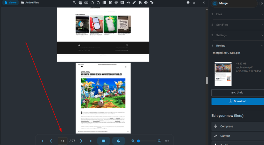This screenshot has width=264, height=145.
Task: Choose Compress for the new file
Action: pos(238,127)
